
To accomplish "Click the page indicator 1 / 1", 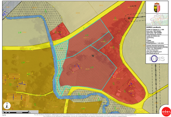I will point(4,115).
